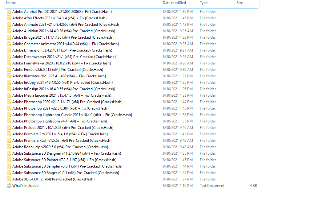
Task: Click the 8/30/2021 1:38 PM date for Lightroom Classic
Action: 178,115
